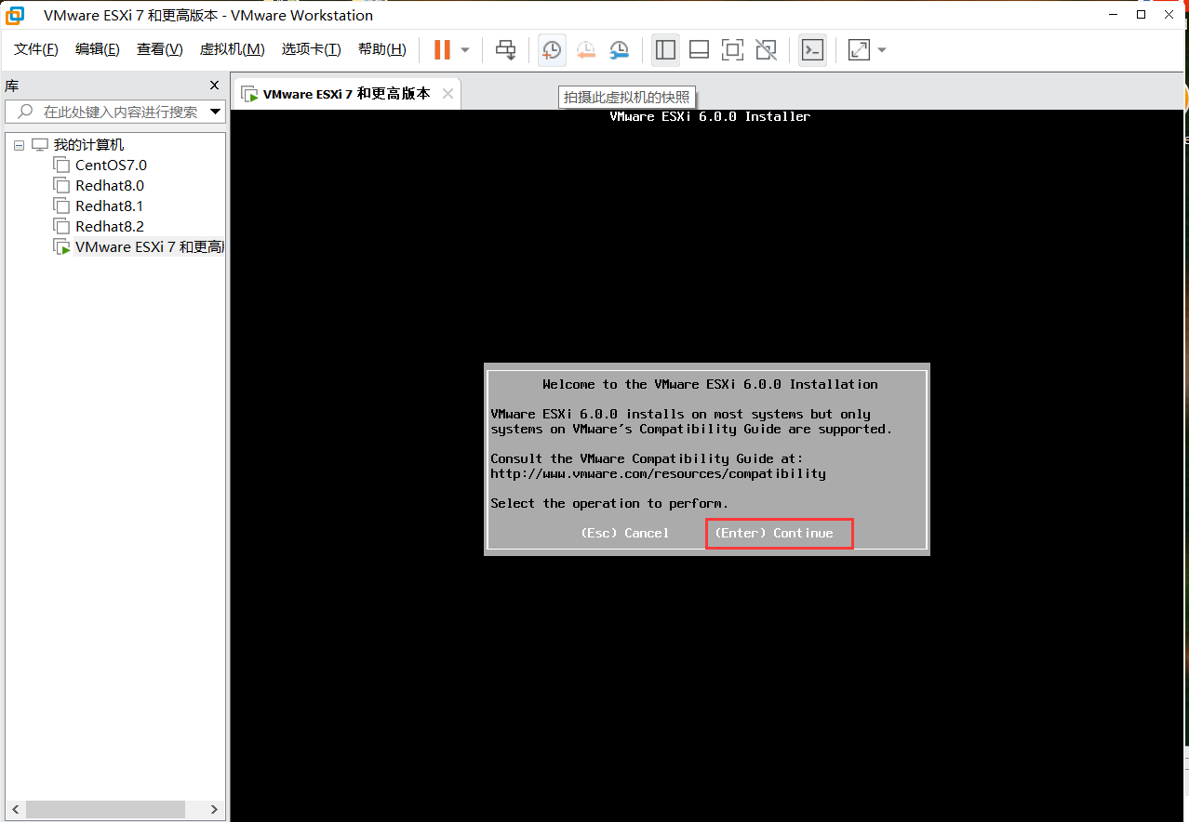1189x822 pixels.
Task: Click the computer icon next to 我的计算机
Action: (x=39, y=145)
